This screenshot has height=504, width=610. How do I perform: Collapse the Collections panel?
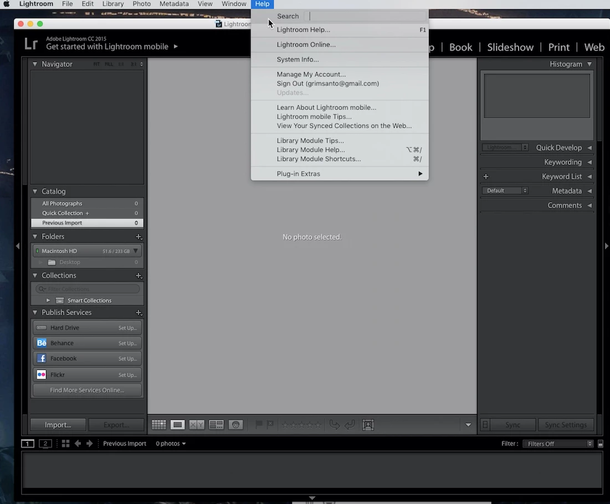coord(35,275)
